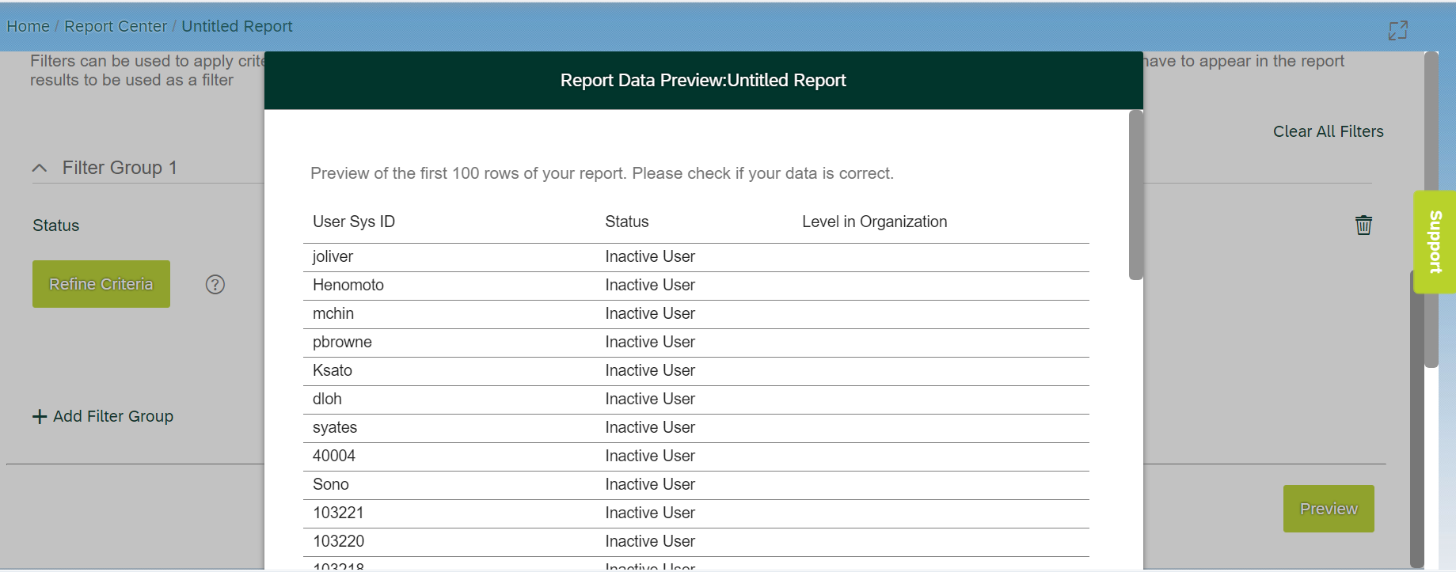Clear All Filters link
Screen dimensions: 1456x572
[1329, 131]
